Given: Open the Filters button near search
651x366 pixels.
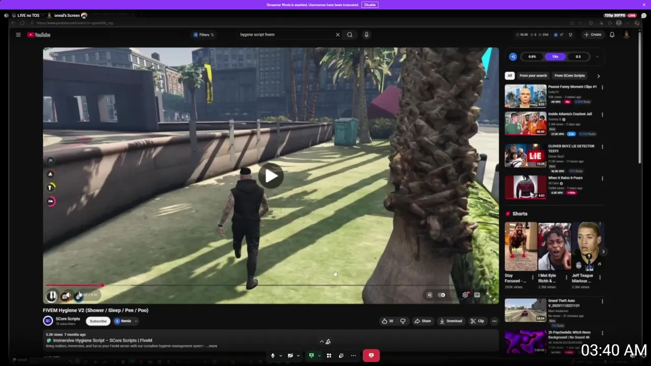Looking at the screenshot, I should click(203, 35).
